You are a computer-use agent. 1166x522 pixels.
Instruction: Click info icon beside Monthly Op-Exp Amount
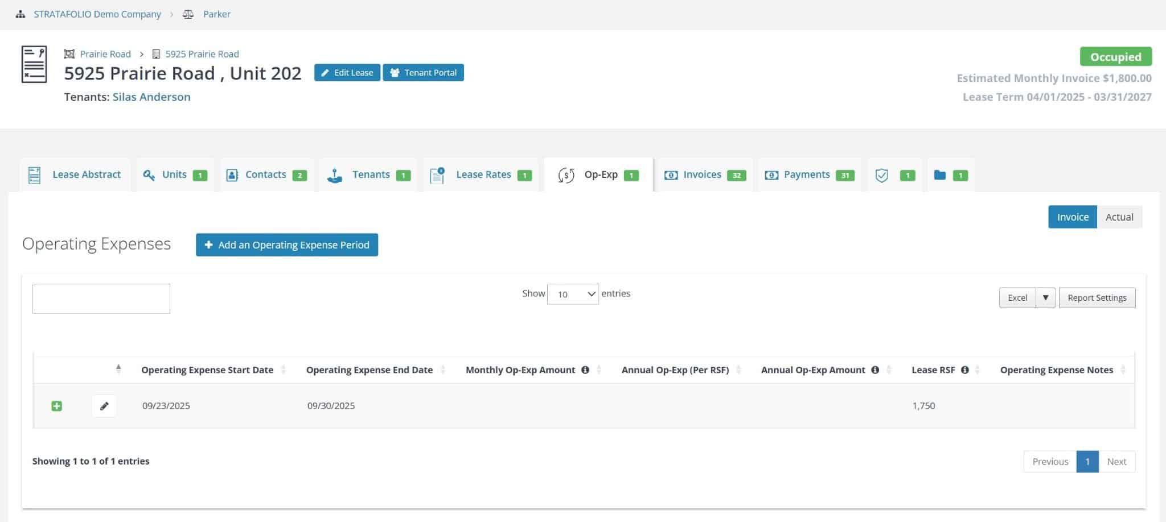coord(585,370)
